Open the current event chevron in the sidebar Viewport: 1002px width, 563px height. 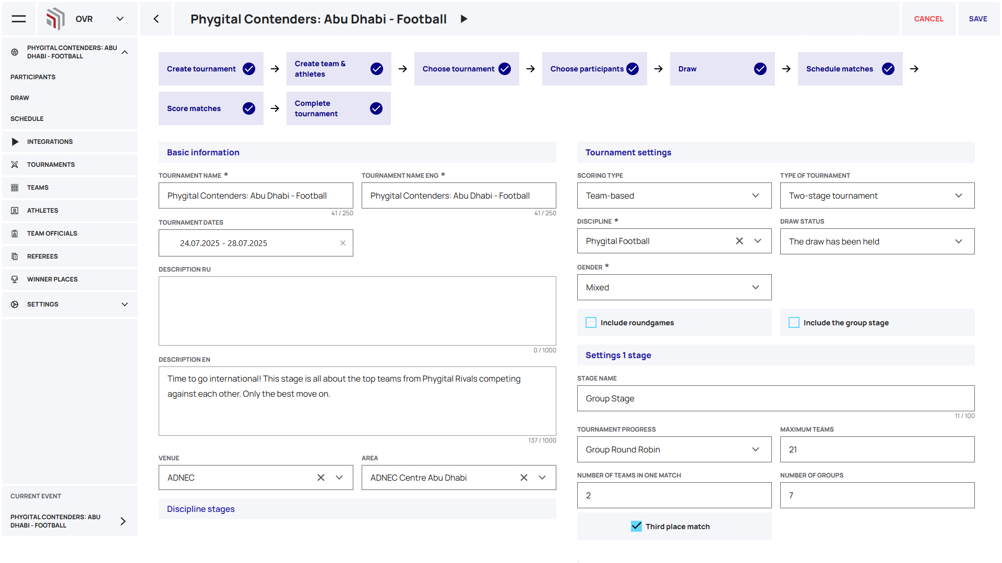pyautogui.click(x=123, y=521)
